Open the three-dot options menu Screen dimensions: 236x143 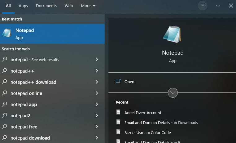click(x=218, y=6)
